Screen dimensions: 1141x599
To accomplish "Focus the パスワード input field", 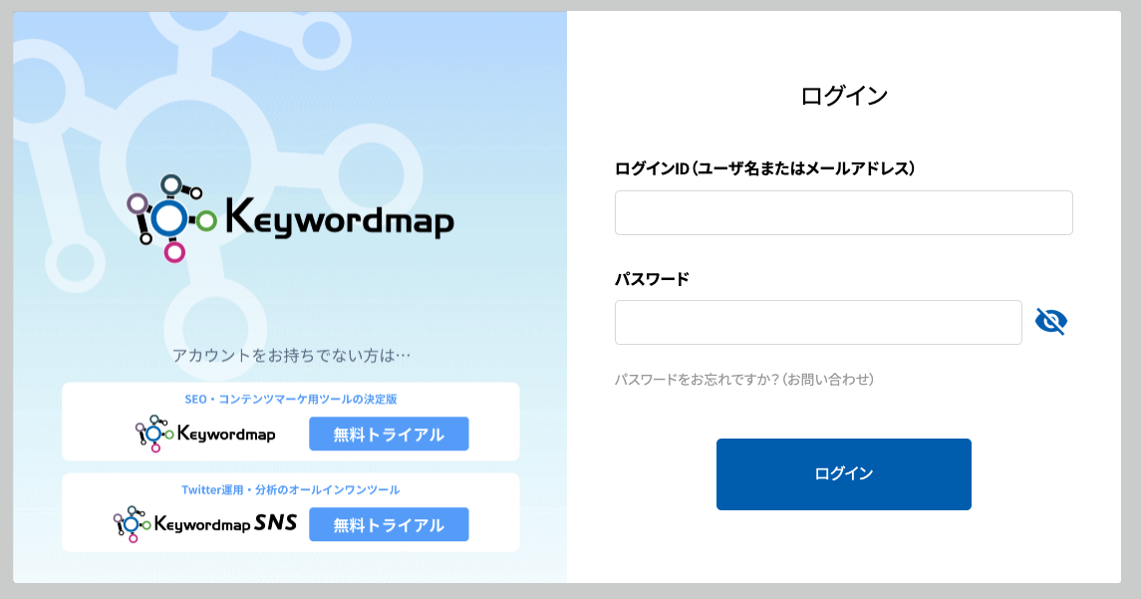I will (818, 323).
